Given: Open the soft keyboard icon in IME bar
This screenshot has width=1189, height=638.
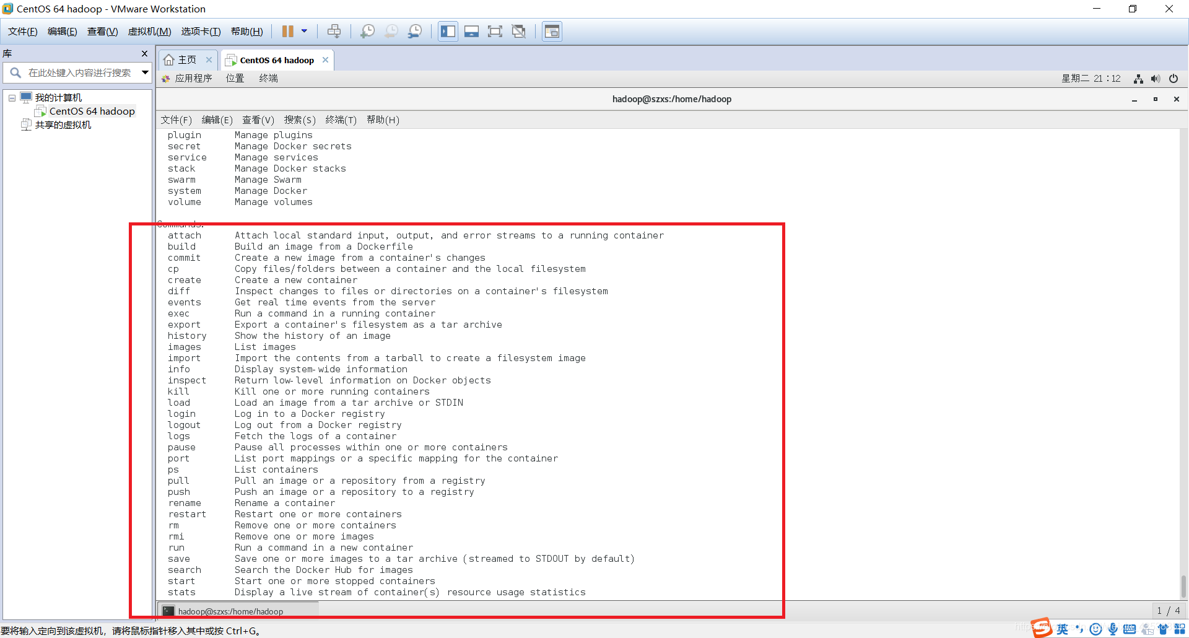Looking at the screenshot, I should [x=1130, y=629].
